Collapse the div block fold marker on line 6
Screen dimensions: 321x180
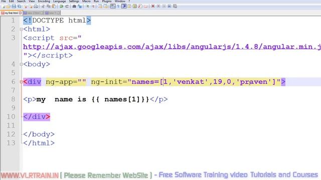tap(21, 82)
